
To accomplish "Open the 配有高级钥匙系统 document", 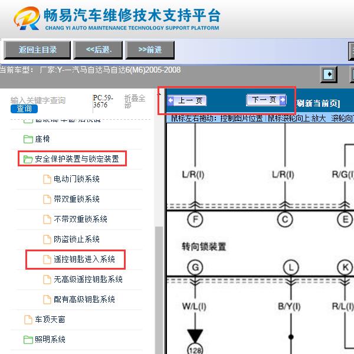I will tap(84, 300).
